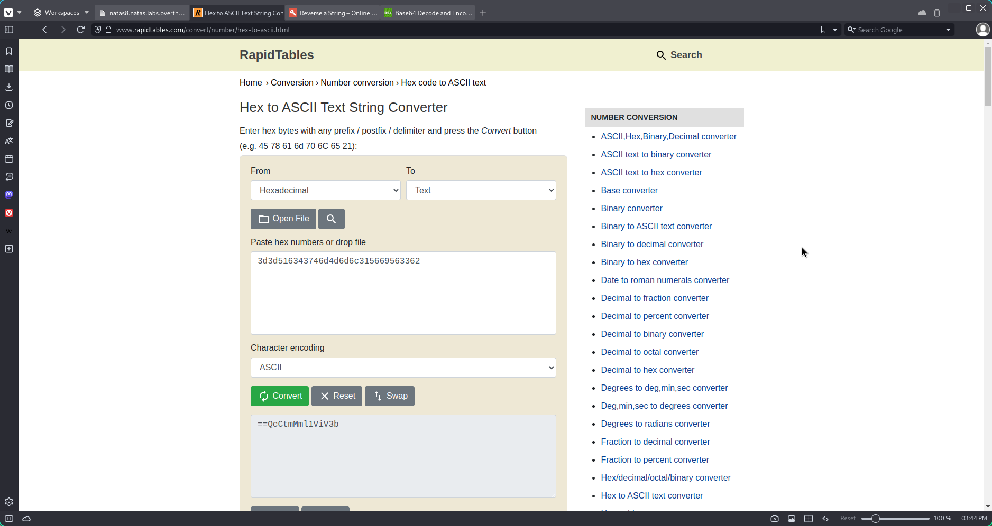Click the green Convert button
This screenshot has width=992, height=526.
280,396
